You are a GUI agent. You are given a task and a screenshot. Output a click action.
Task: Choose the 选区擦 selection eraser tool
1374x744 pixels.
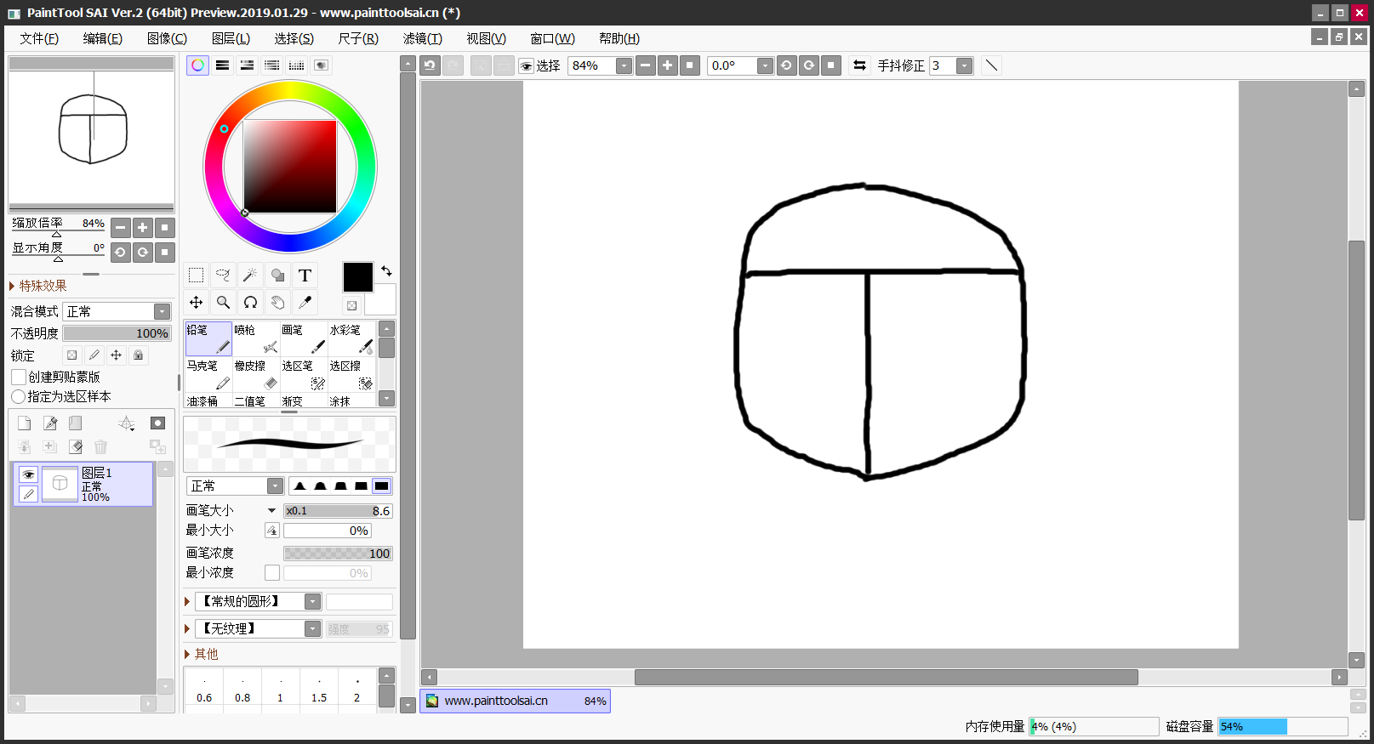coord(351,374)
